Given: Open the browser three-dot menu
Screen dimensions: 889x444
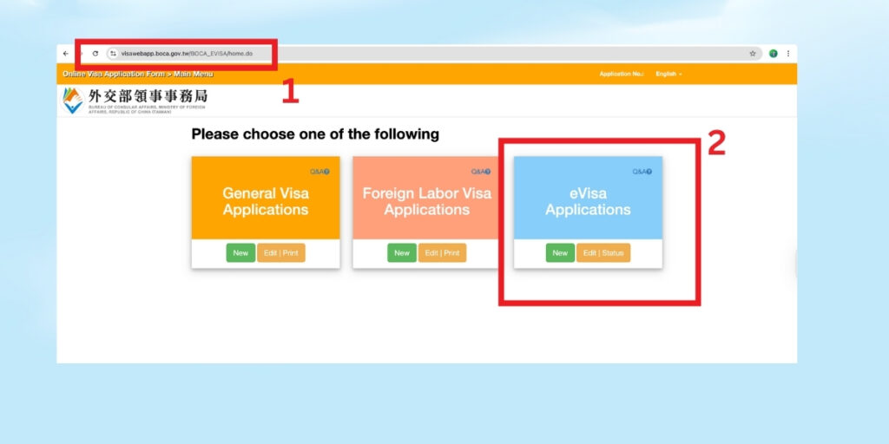Looking at the screenshot, I should [x=788, y=54].
